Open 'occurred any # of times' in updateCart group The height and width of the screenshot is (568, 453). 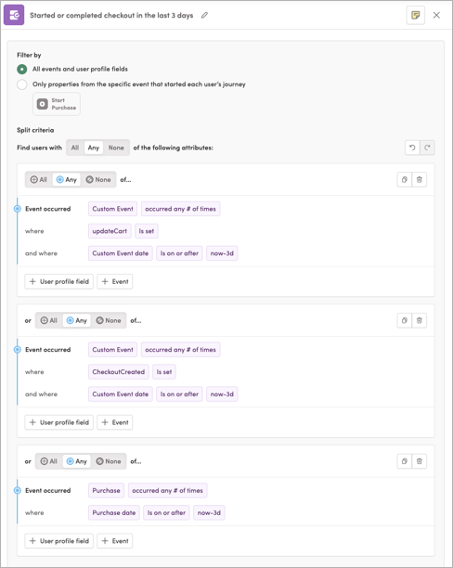point(180,209)
